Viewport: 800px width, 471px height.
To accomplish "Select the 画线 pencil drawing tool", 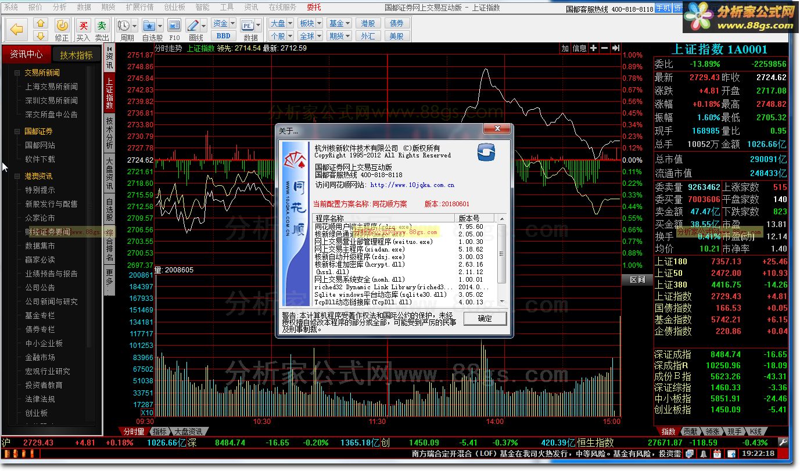I will pyautogui.click(x=193, y=26).
